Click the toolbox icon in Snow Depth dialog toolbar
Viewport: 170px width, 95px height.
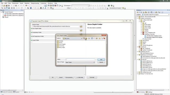click(104, 39)
